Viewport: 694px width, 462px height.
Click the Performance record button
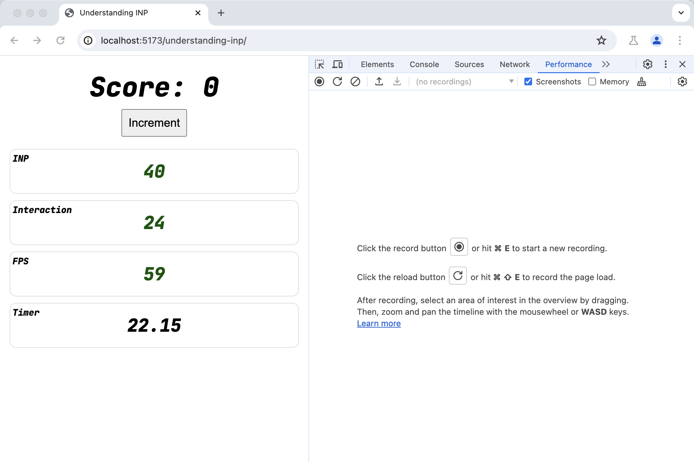pos(320,81)
